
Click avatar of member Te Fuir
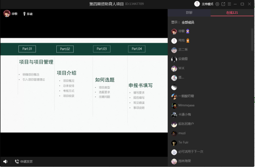click(x=174, y=143)
